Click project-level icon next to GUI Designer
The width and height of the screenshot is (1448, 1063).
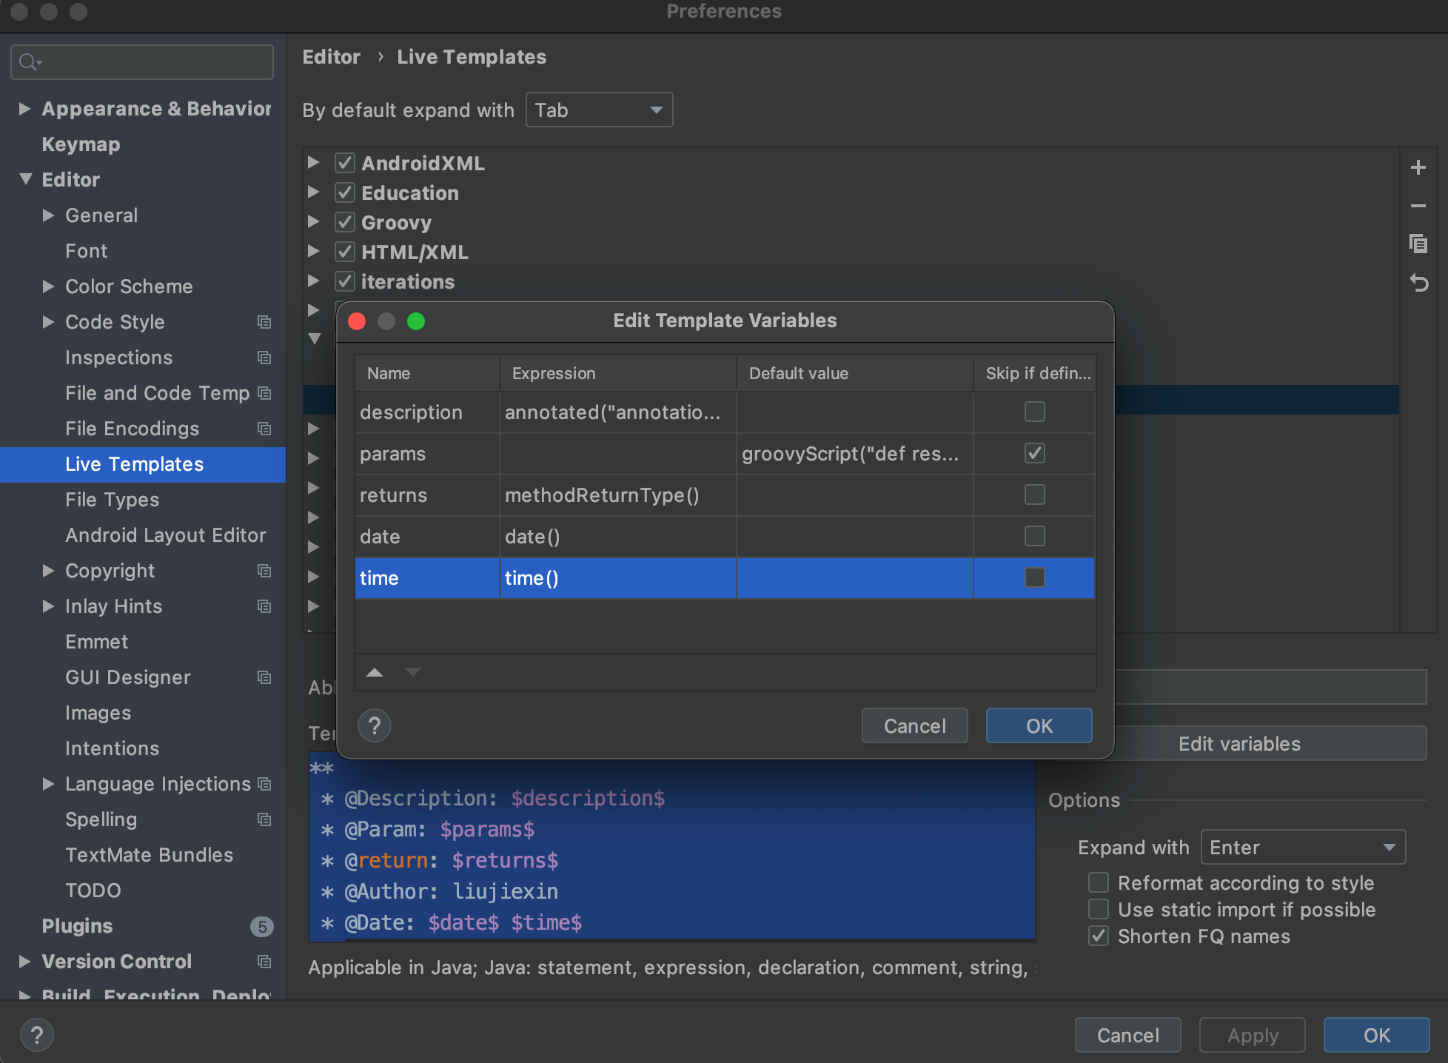click(x=264, y=677)
